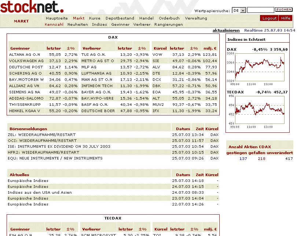Image resolution: width=297 pixels, height=236 pixels.
Task: Click the DAX index value 3 359,60
Action: coord(279,50)
